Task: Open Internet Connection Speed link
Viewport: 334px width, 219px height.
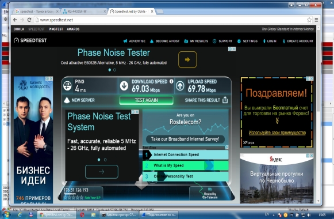Action: 186,155
